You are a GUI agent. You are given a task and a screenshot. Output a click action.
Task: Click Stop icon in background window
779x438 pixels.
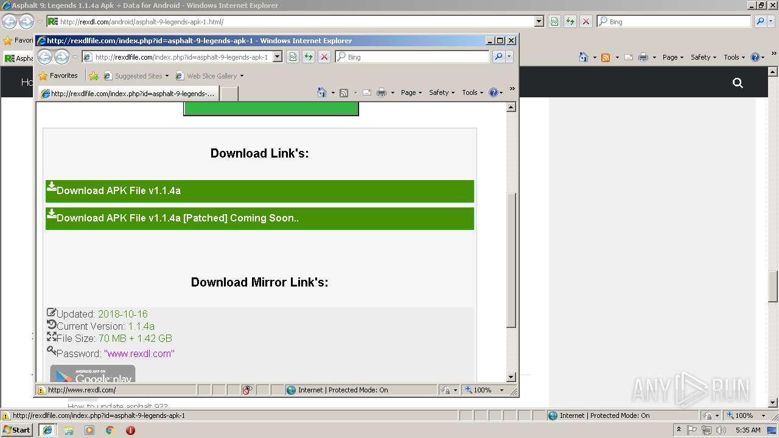tap(586, 21)
